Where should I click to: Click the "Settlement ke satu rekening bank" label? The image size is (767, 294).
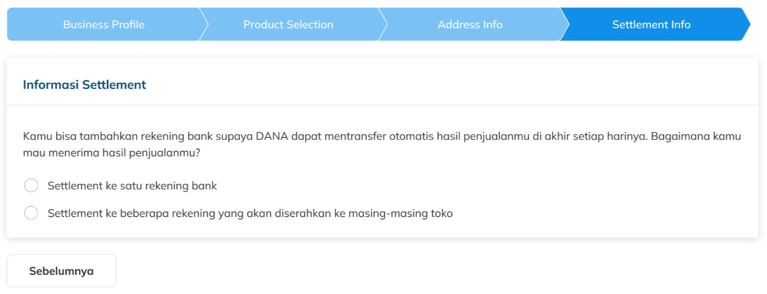132,186
